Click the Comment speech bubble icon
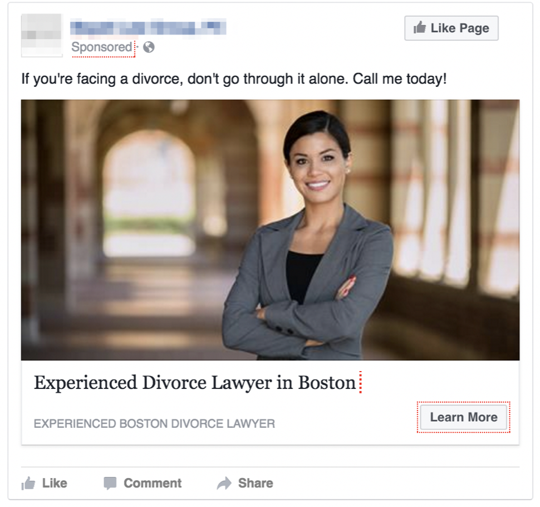Viewport: 540px width, 507px height. click(110, 483)
